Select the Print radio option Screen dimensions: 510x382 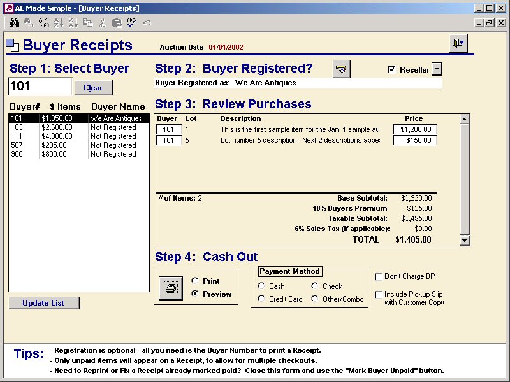(195, 281)
